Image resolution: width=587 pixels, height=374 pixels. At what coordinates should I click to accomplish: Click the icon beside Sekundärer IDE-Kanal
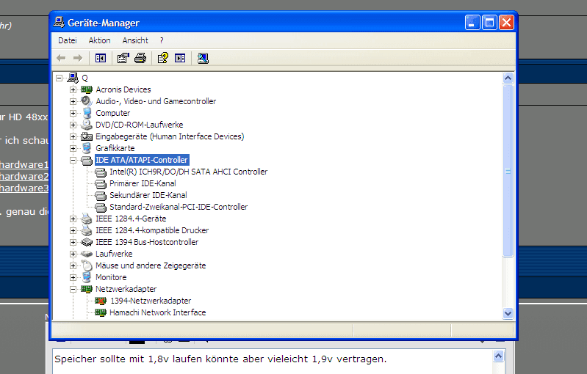tap(101, 195)
